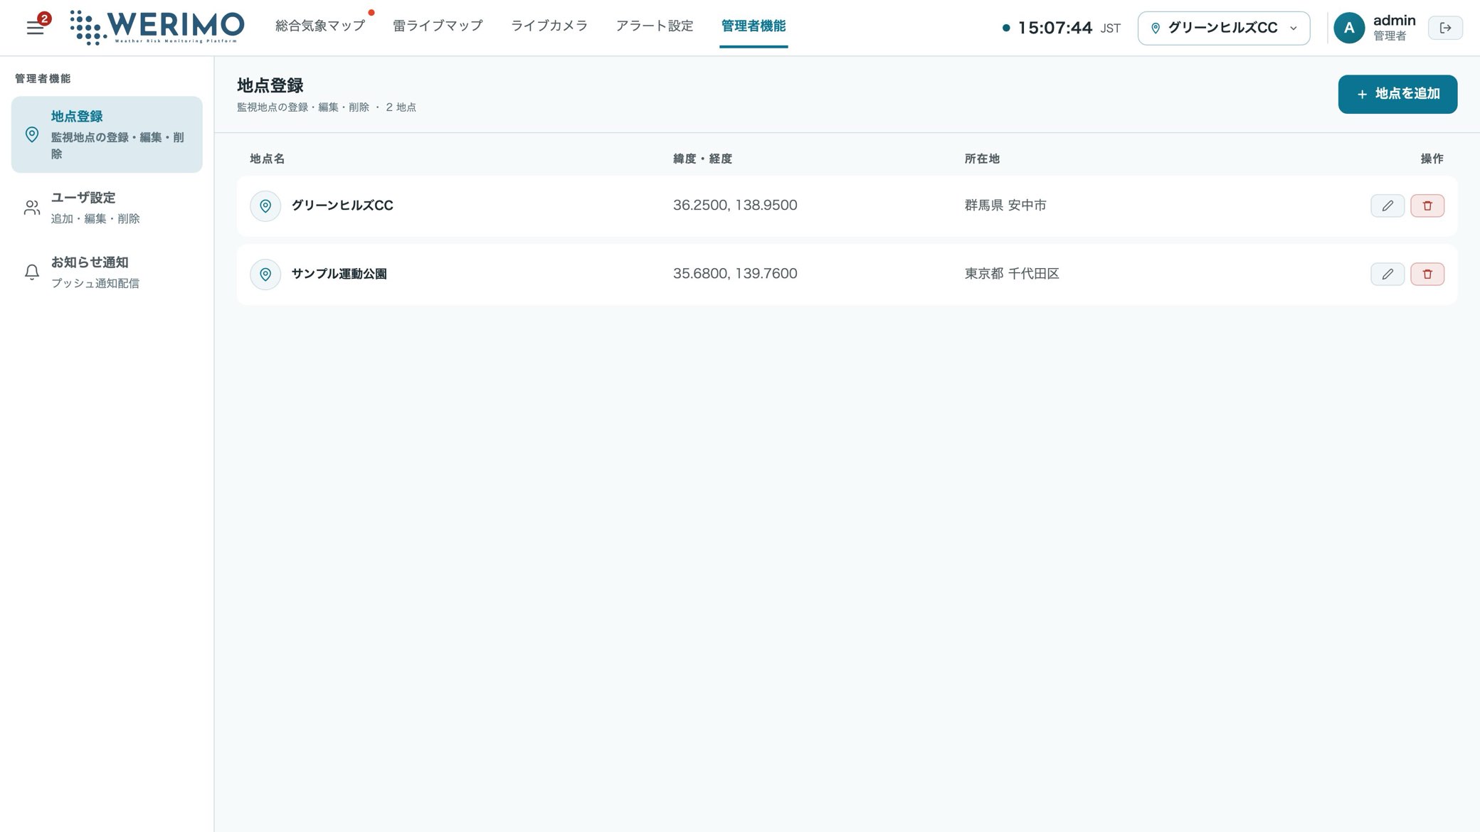Select 地点登録 in the sidebar
The image size is (1480, 832).
click(x=107, y=134)
